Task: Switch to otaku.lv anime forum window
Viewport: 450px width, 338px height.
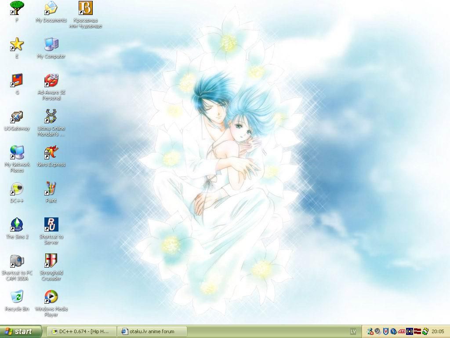Action: point(152,331)
